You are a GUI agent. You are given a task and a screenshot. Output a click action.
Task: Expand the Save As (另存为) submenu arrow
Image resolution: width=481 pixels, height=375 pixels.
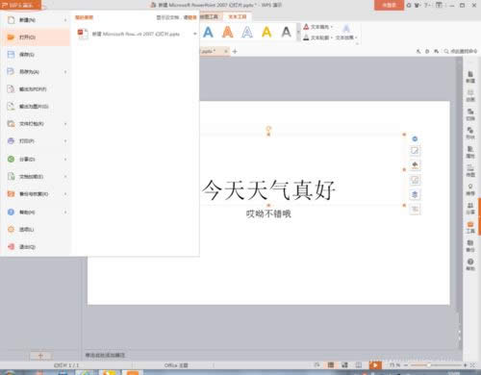click(x=65, y=72)
